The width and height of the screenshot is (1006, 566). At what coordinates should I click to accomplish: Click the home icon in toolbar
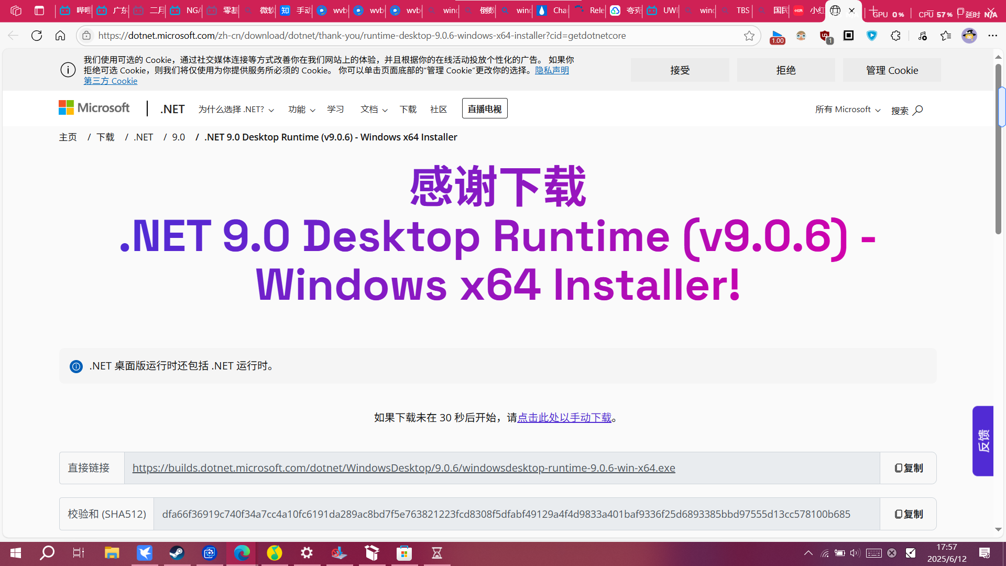click(60, 36)
